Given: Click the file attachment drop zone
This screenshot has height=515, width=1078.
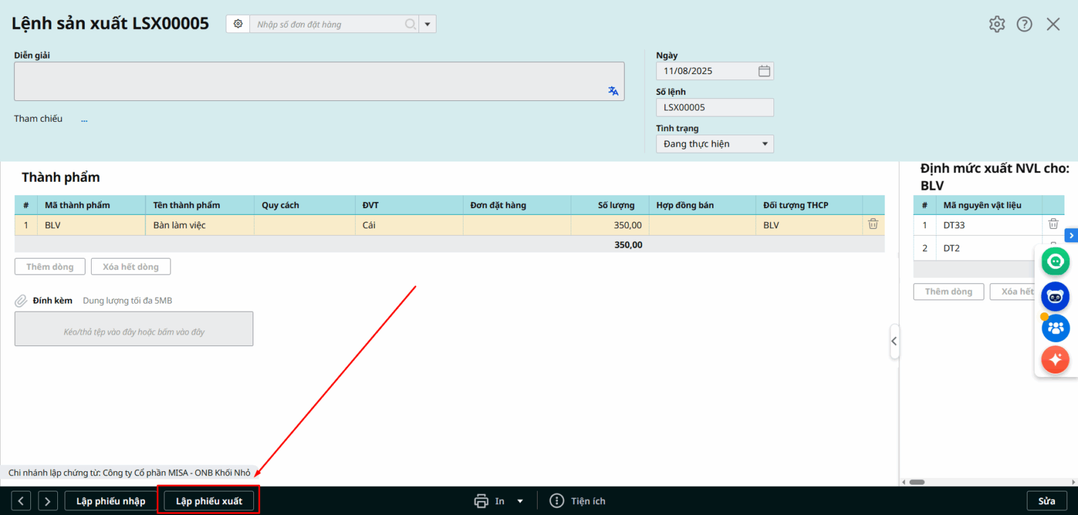Looking at the screenshot, I should (134, 329).
